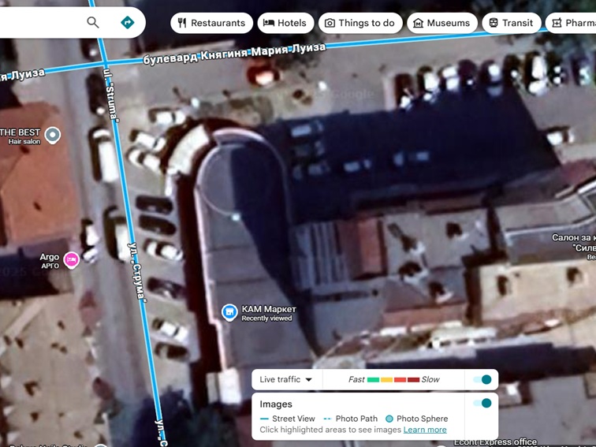Filter map by Restaurants

click(x=211, y=23)
